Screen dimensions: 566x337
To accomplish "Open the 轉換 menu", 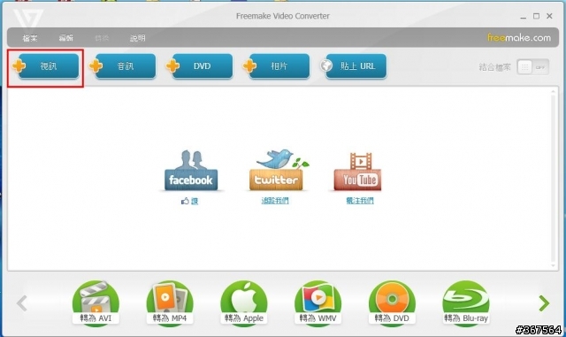I will [102, 38].
